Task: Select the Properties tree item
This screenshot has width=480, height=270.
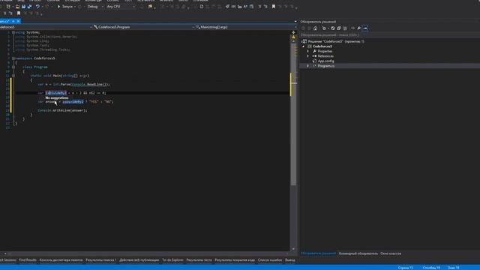Action: tap(325, 51)
